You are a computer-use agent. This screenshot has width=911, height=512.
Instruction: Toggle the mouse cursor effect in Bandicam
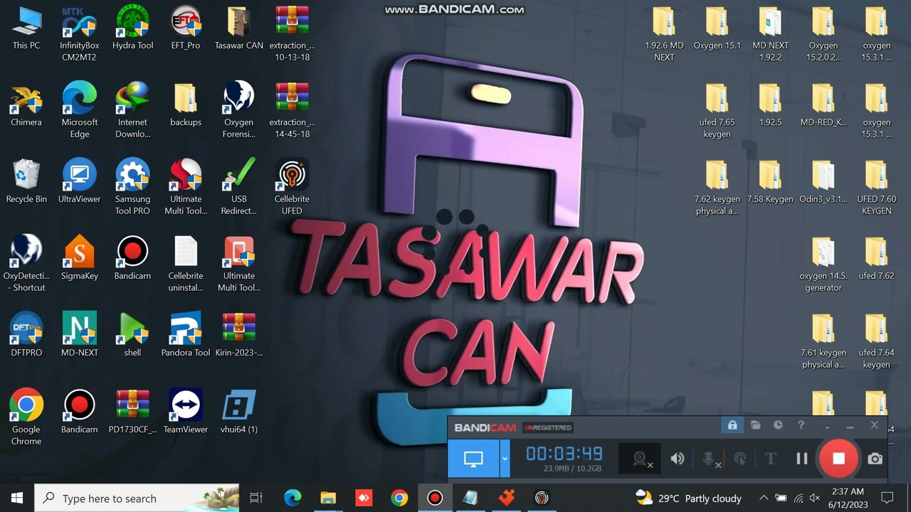click(740, 459)
